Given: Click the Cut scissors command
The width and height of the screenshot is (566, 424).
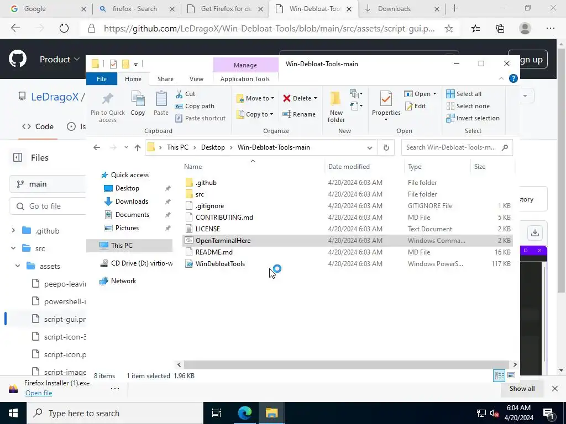Looking at the screenshot, I should tap(185, 94).
